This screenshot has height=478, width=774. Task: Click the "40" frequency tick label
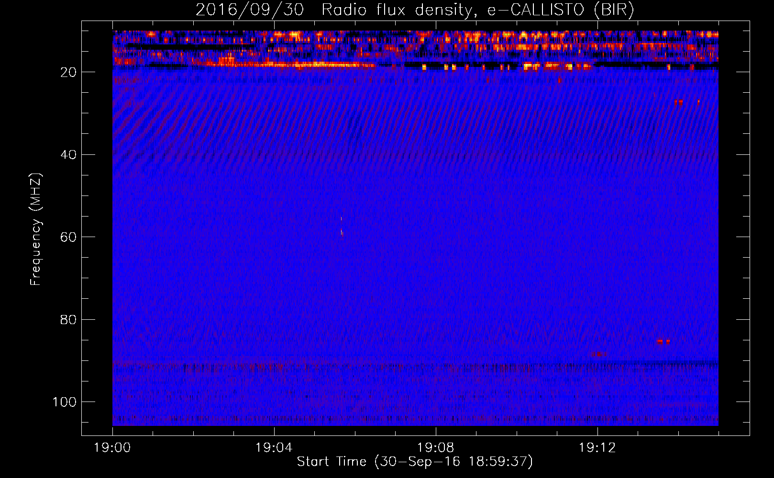pos(68,155)
